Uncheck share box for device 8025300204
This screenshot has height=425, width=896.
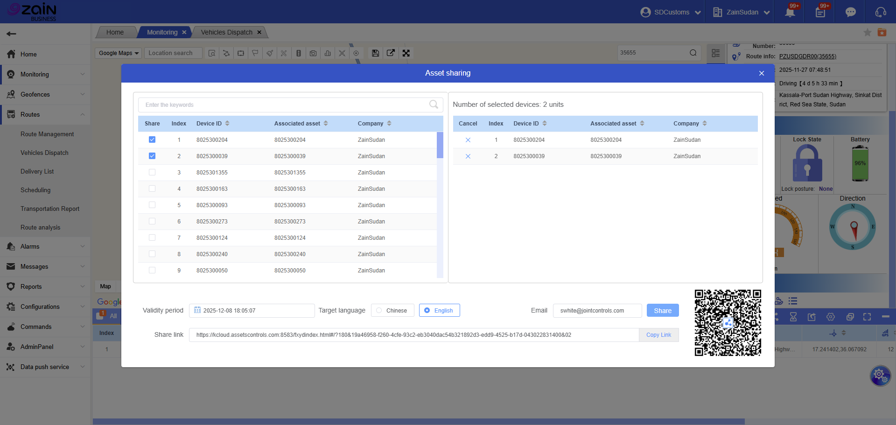point(152,139)
